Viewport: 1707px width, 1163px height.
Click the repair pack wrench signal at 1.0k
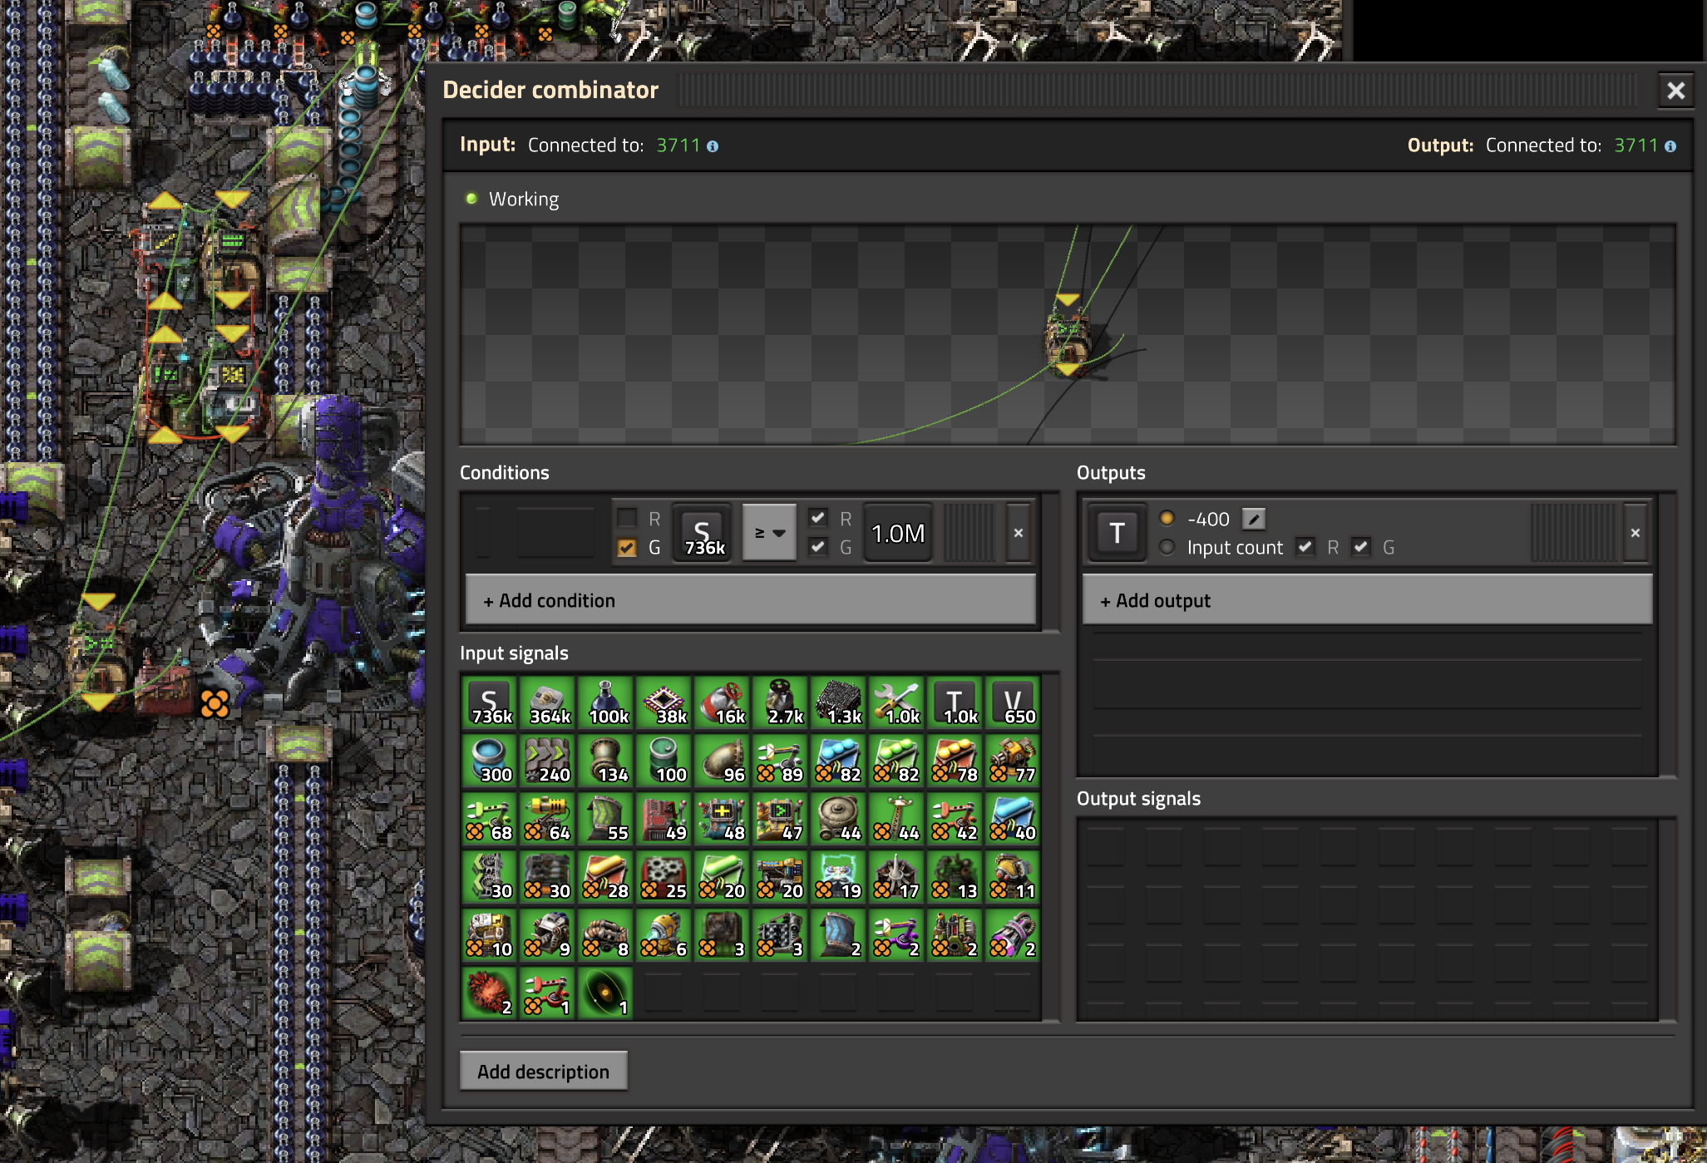(x=897, y=702)
